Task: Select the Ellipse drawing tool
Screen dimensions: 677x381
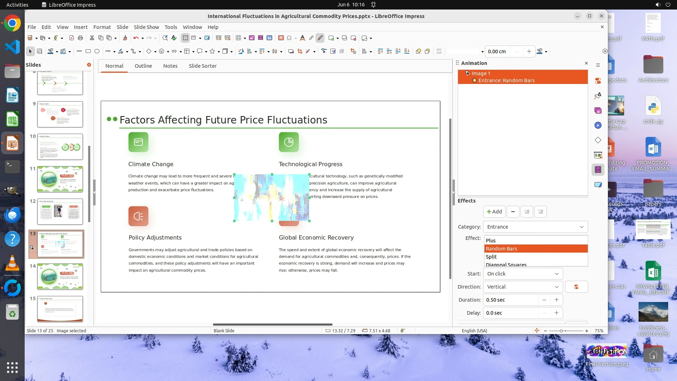Action: [97, 52]
